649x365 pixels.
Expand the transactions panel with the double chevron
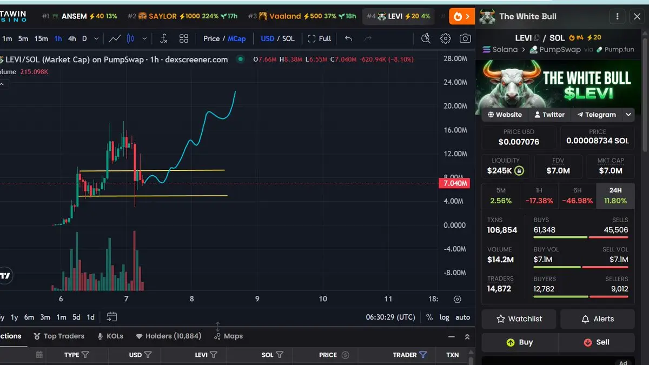point(467,336)
